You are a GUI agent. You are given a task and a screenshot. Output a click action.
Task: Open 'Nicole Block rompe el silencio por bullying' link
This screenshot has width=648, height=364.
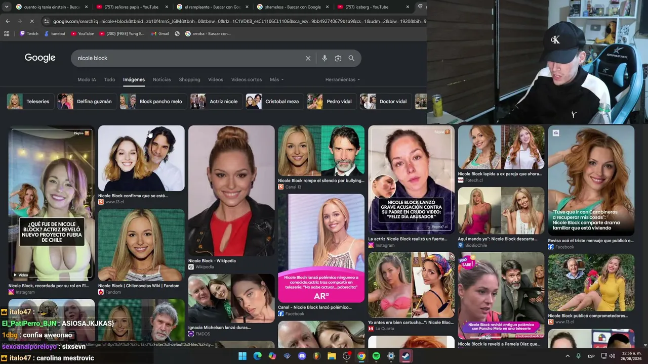point(321,180)
